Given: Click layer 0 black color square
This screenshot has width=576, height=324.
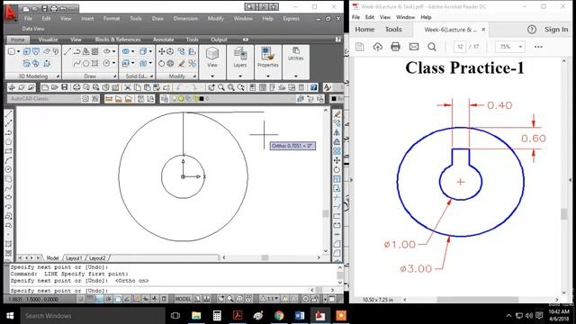Looking at the screenshot, I should tap(202, 98).
